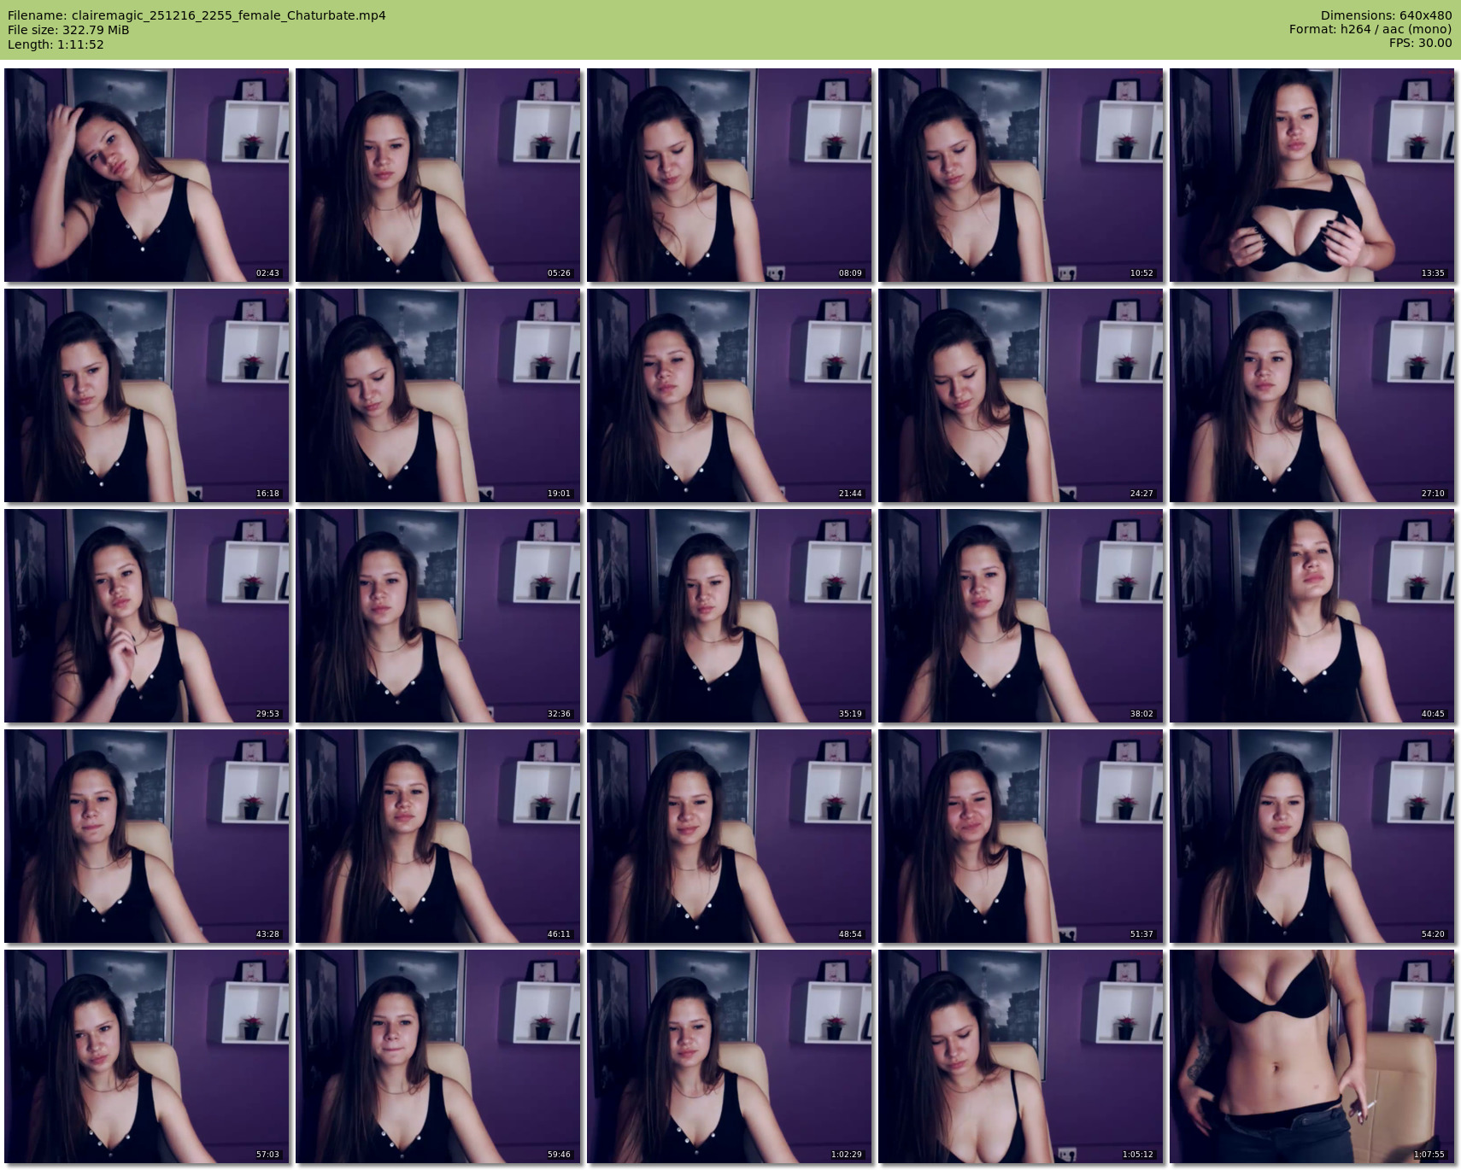1461x1170 pixels.
Task: Click the thumbnail marked 21:44
Action: (x=730, y=395)
